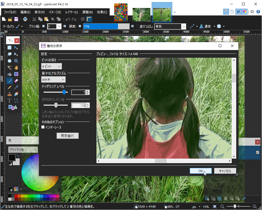Open the Colors window via the top-right icon
Screen dimensions: 262x210
click(244, 12)
